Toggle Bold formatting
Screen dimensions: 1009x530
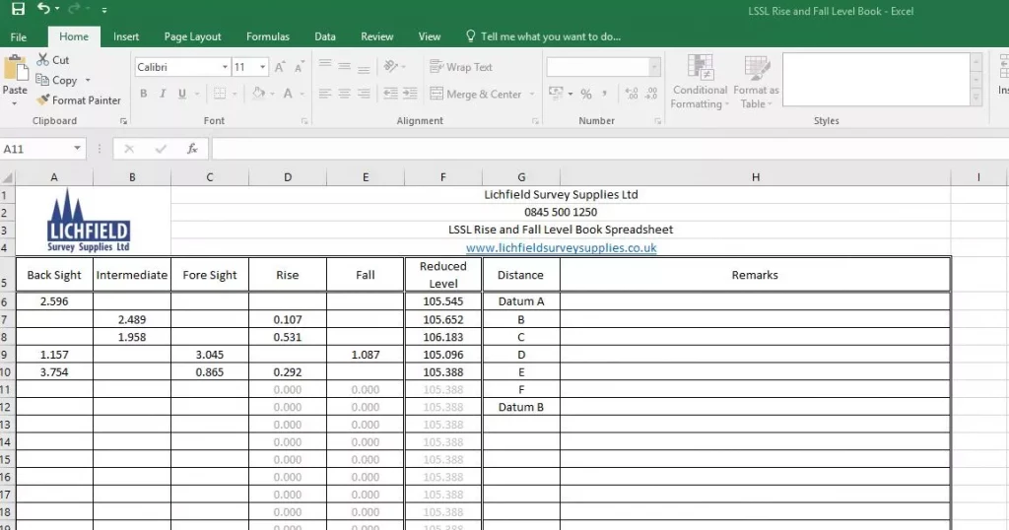[x=144, y=94]
